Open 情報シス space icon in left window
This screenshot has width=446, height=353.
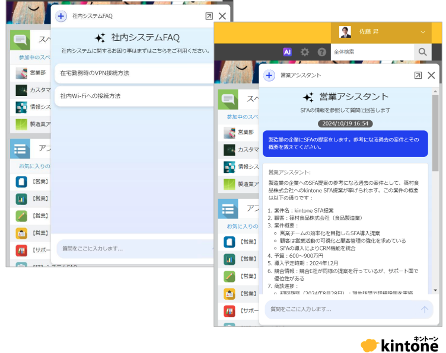tap(21, 107)
